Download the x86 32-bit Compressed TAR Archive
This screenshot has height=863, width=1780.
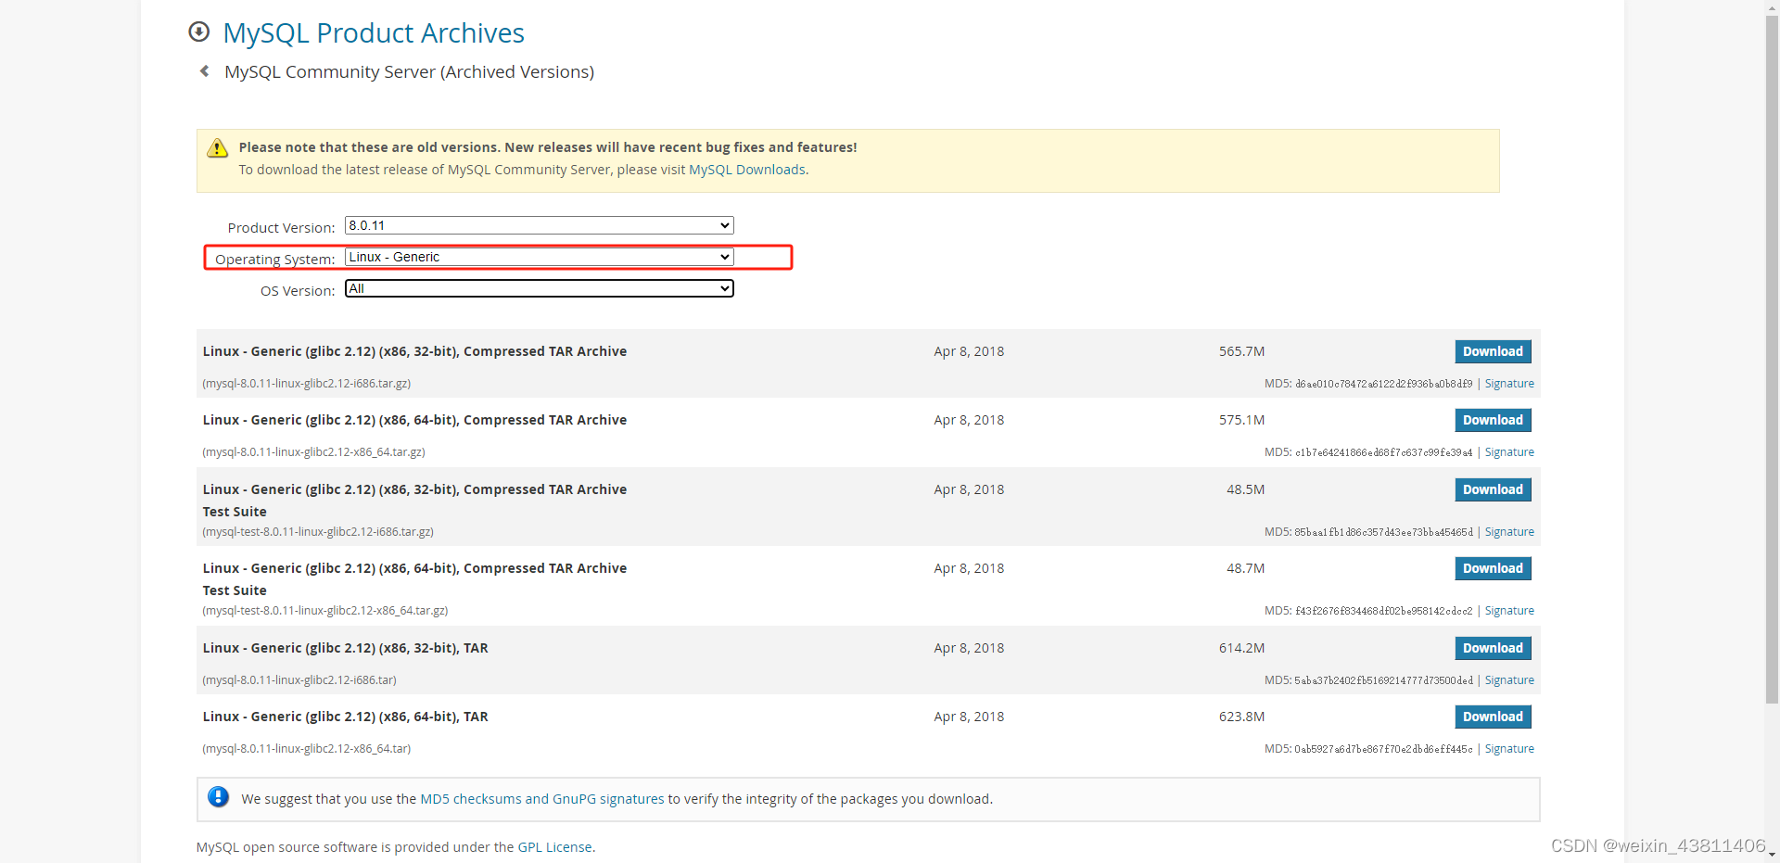[1492, 351]
